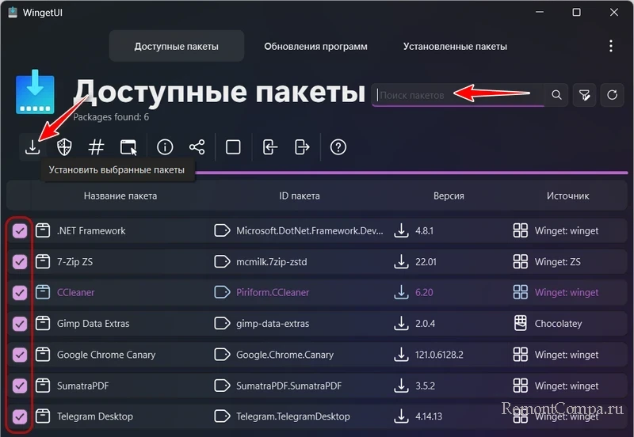Click the Название пакета column header
634x437 pixels.
[120, 196]
